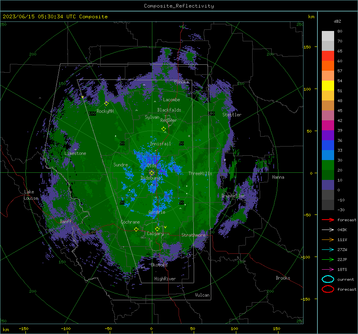Click the ThreeHills town label
Screen dimensions: 358x334
200,174
